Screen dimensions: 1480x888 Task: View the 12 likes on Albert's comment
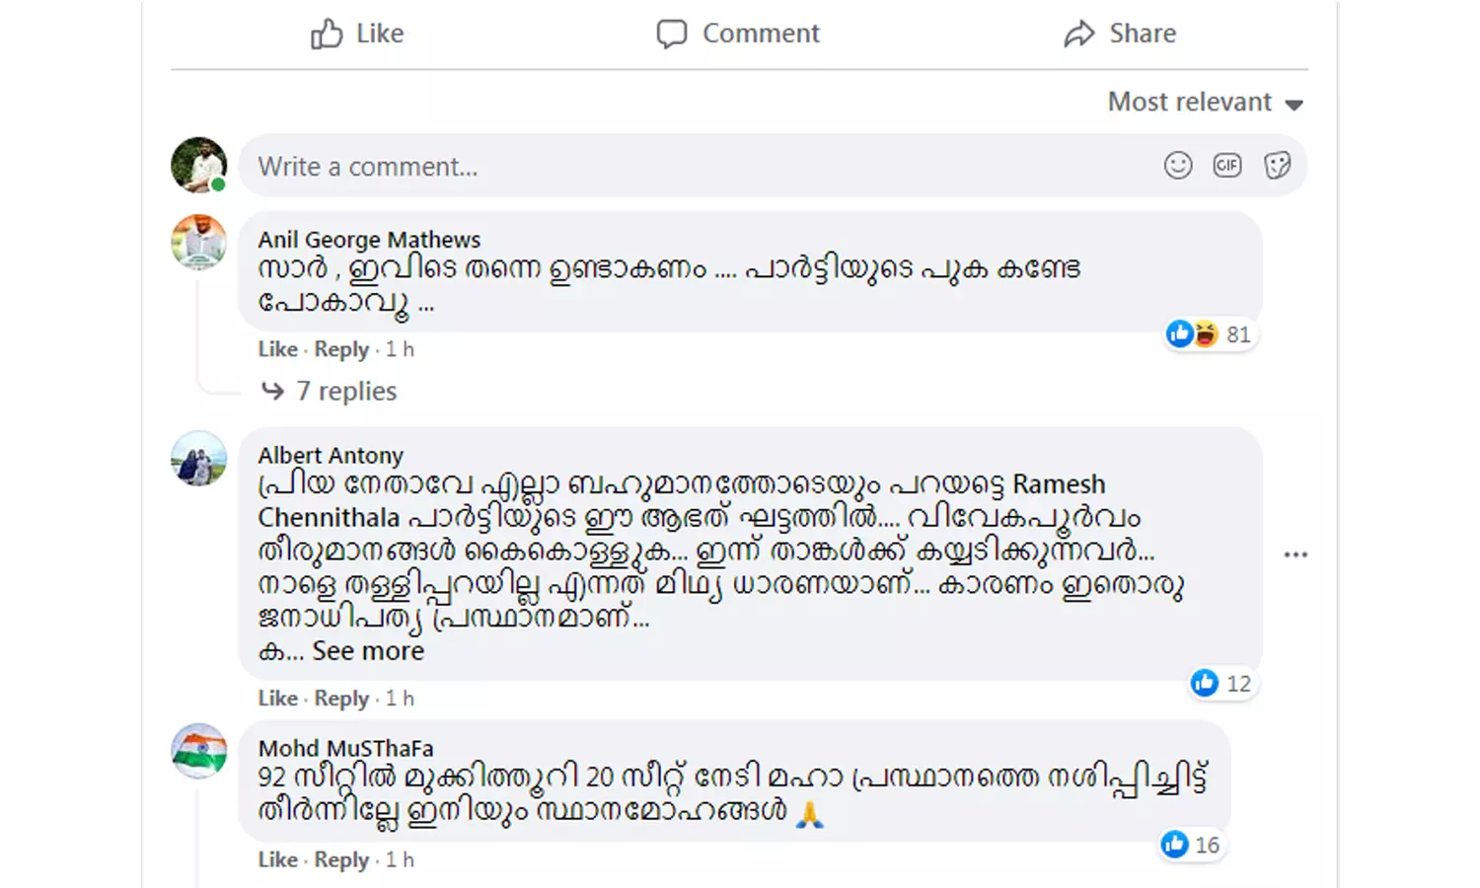[1221, 683]
